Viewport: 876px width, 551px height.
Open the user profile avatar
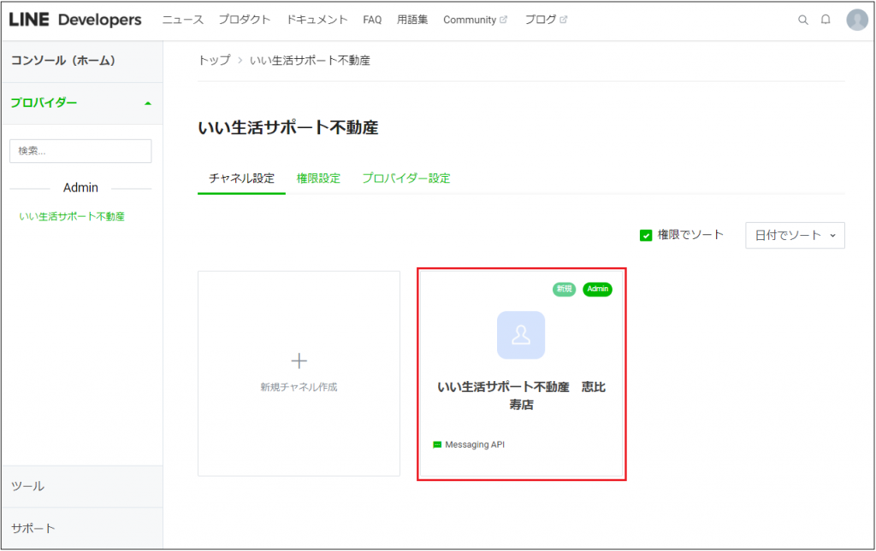pos(857,20)
